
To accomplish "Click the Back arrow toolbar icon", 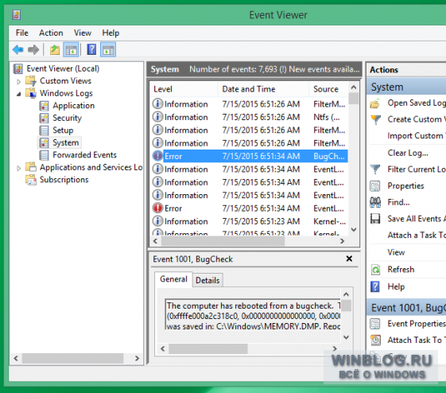I will pos(18,50).
